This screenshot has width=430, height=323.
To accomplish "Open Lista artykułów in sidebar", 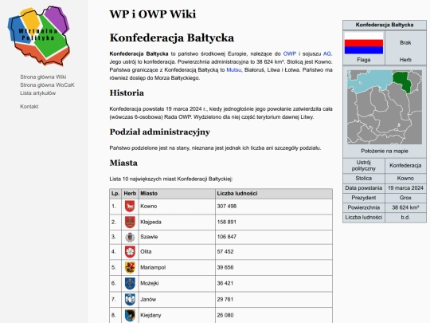I will [x=38, y=93].
